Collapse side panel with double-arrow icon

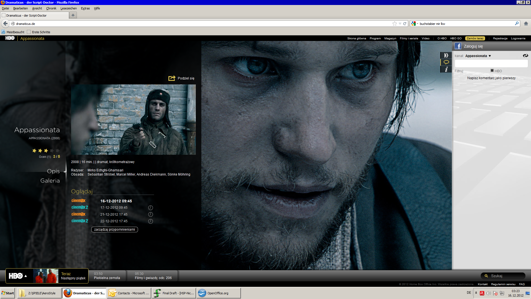(446, 55)
